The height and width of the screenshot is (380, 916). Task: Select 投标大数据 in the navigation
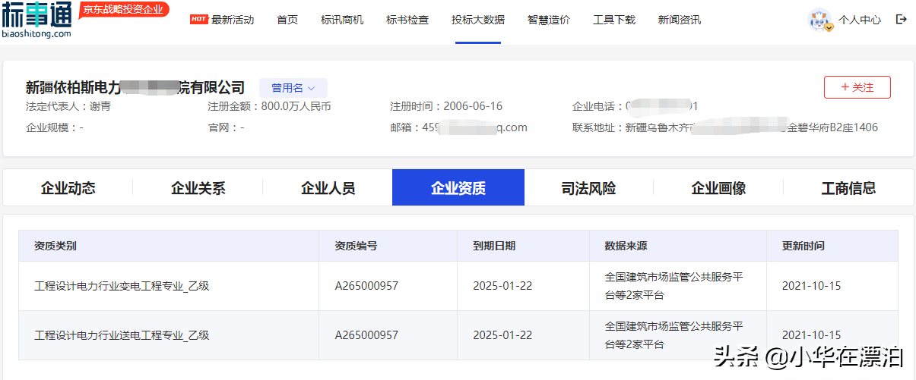478,20
